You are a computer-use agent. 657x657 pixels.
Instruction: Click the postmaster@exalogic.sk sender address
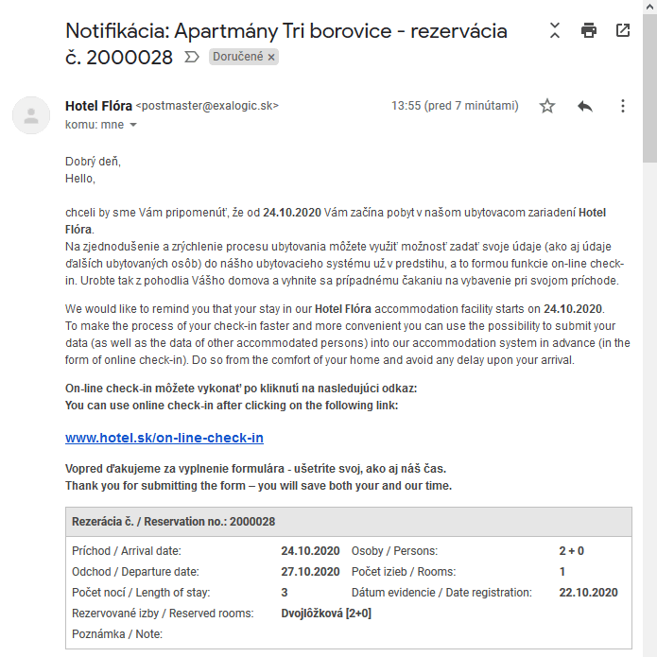click(207, 106)
